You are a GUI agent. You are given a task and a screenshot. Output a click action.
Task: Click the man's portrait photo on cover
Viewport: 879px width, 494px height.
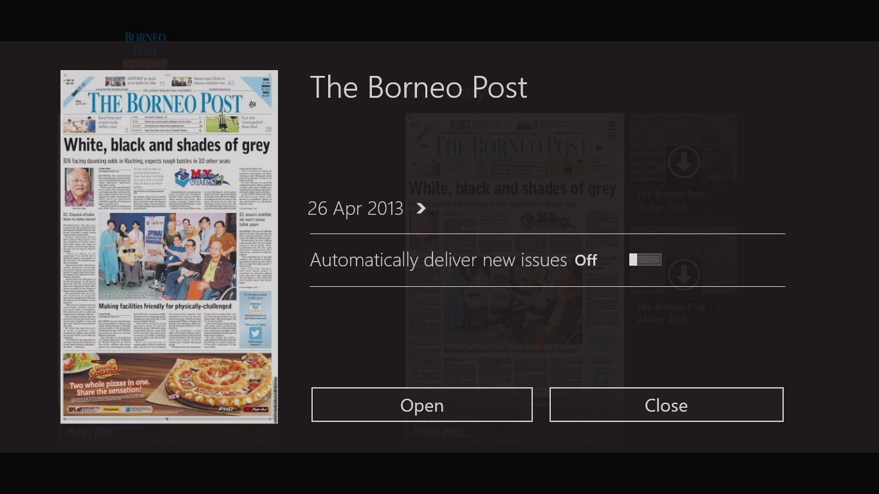tap(80, 188)
